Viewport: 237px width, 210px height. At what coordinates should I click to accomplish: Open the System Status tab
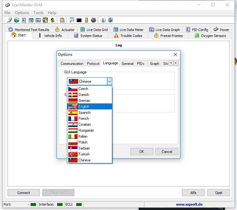(88, 36)
